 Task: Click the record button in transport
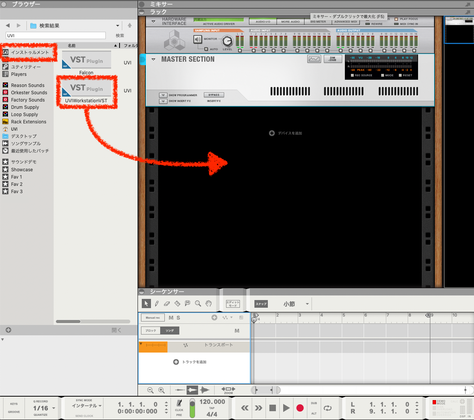point(300,408)
